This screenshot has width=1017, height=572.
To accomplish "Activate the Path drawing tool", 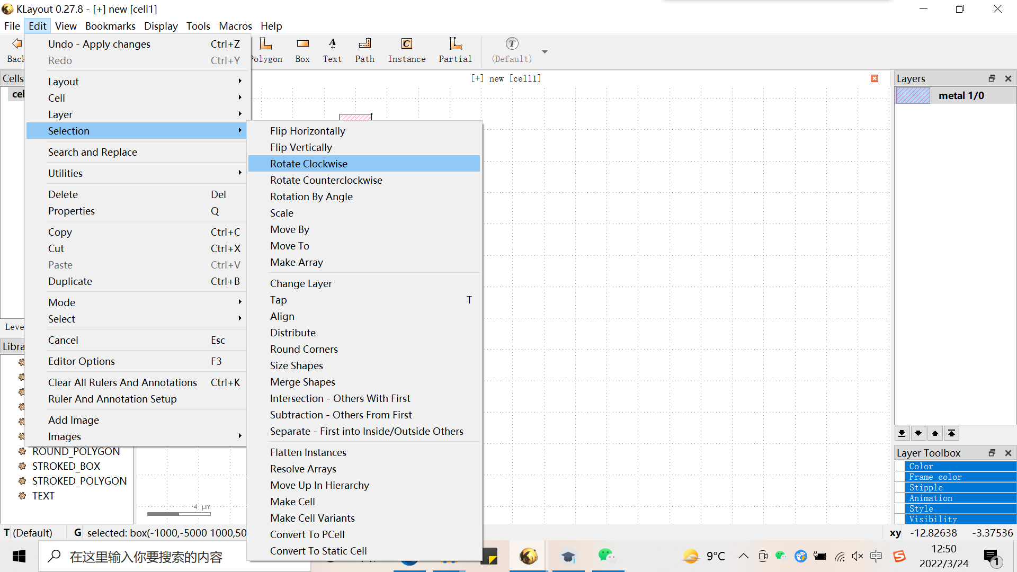I will point(364,50).
